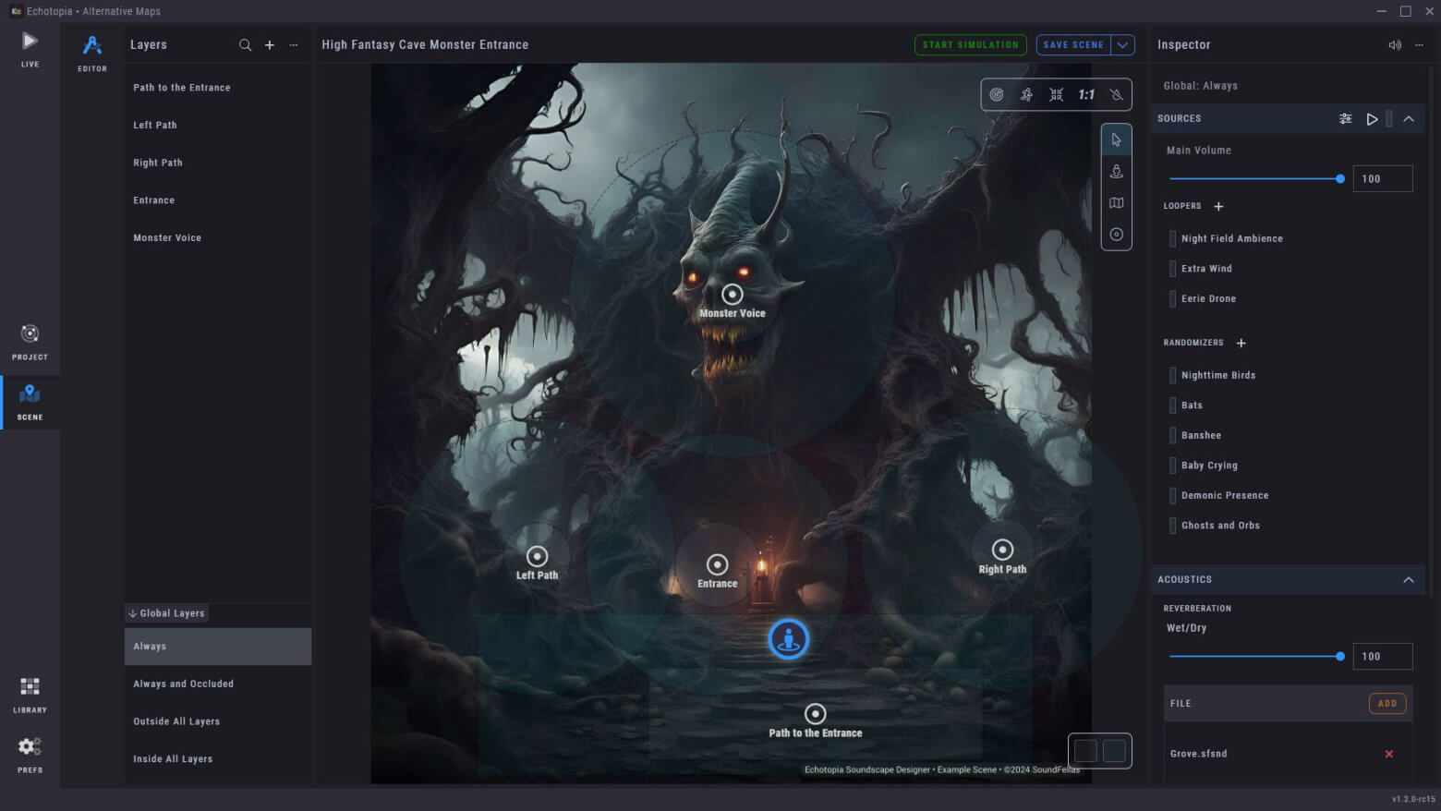Viewport: 1441px width, 811px height.
Task: Click the 1:1 zoom reset icon
Action: (x=1086, y=94)
